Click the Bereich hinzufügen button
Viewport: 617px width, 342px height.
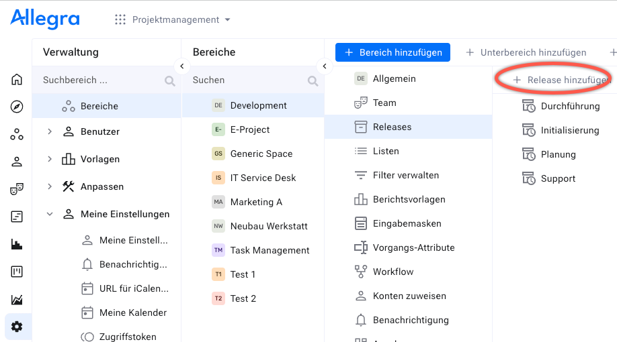pos(393,52)
